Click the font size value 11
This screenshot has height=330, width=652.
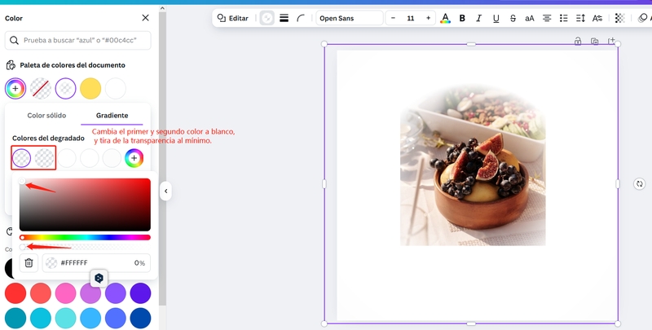[x=411, y=18]
